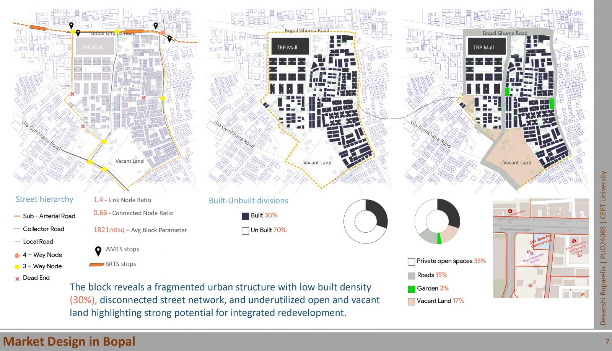Click '1821mtsq – Avg Block Parameter' text
Image resolution: width=612 pixels, height=351 pixels.
(x=140, y=230)
